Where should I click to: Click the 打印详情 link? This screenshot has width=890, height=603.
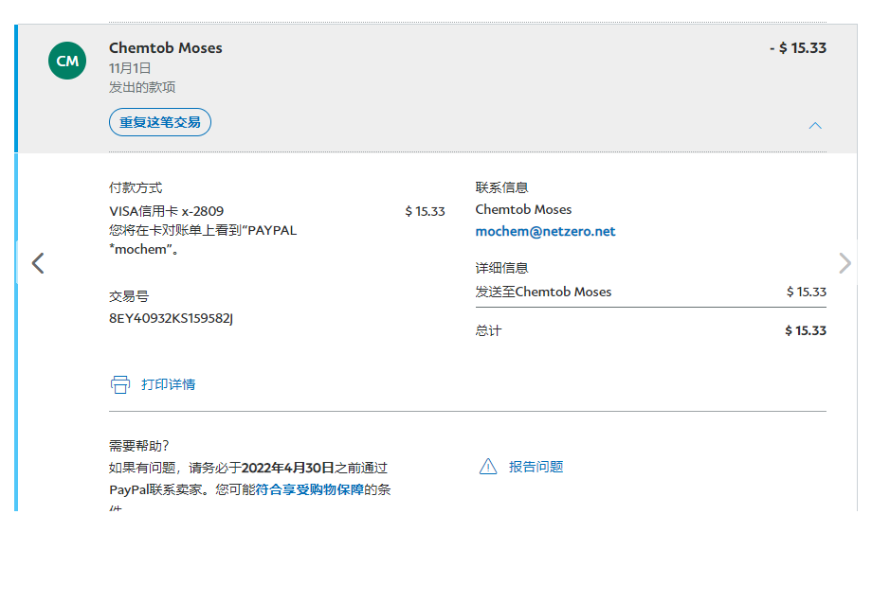coord(168,384)
